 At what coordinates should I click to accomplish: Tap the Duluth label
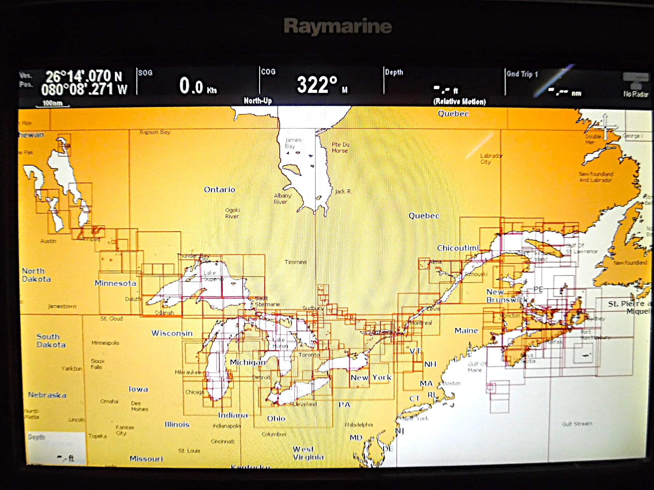[x=133, y=299]
